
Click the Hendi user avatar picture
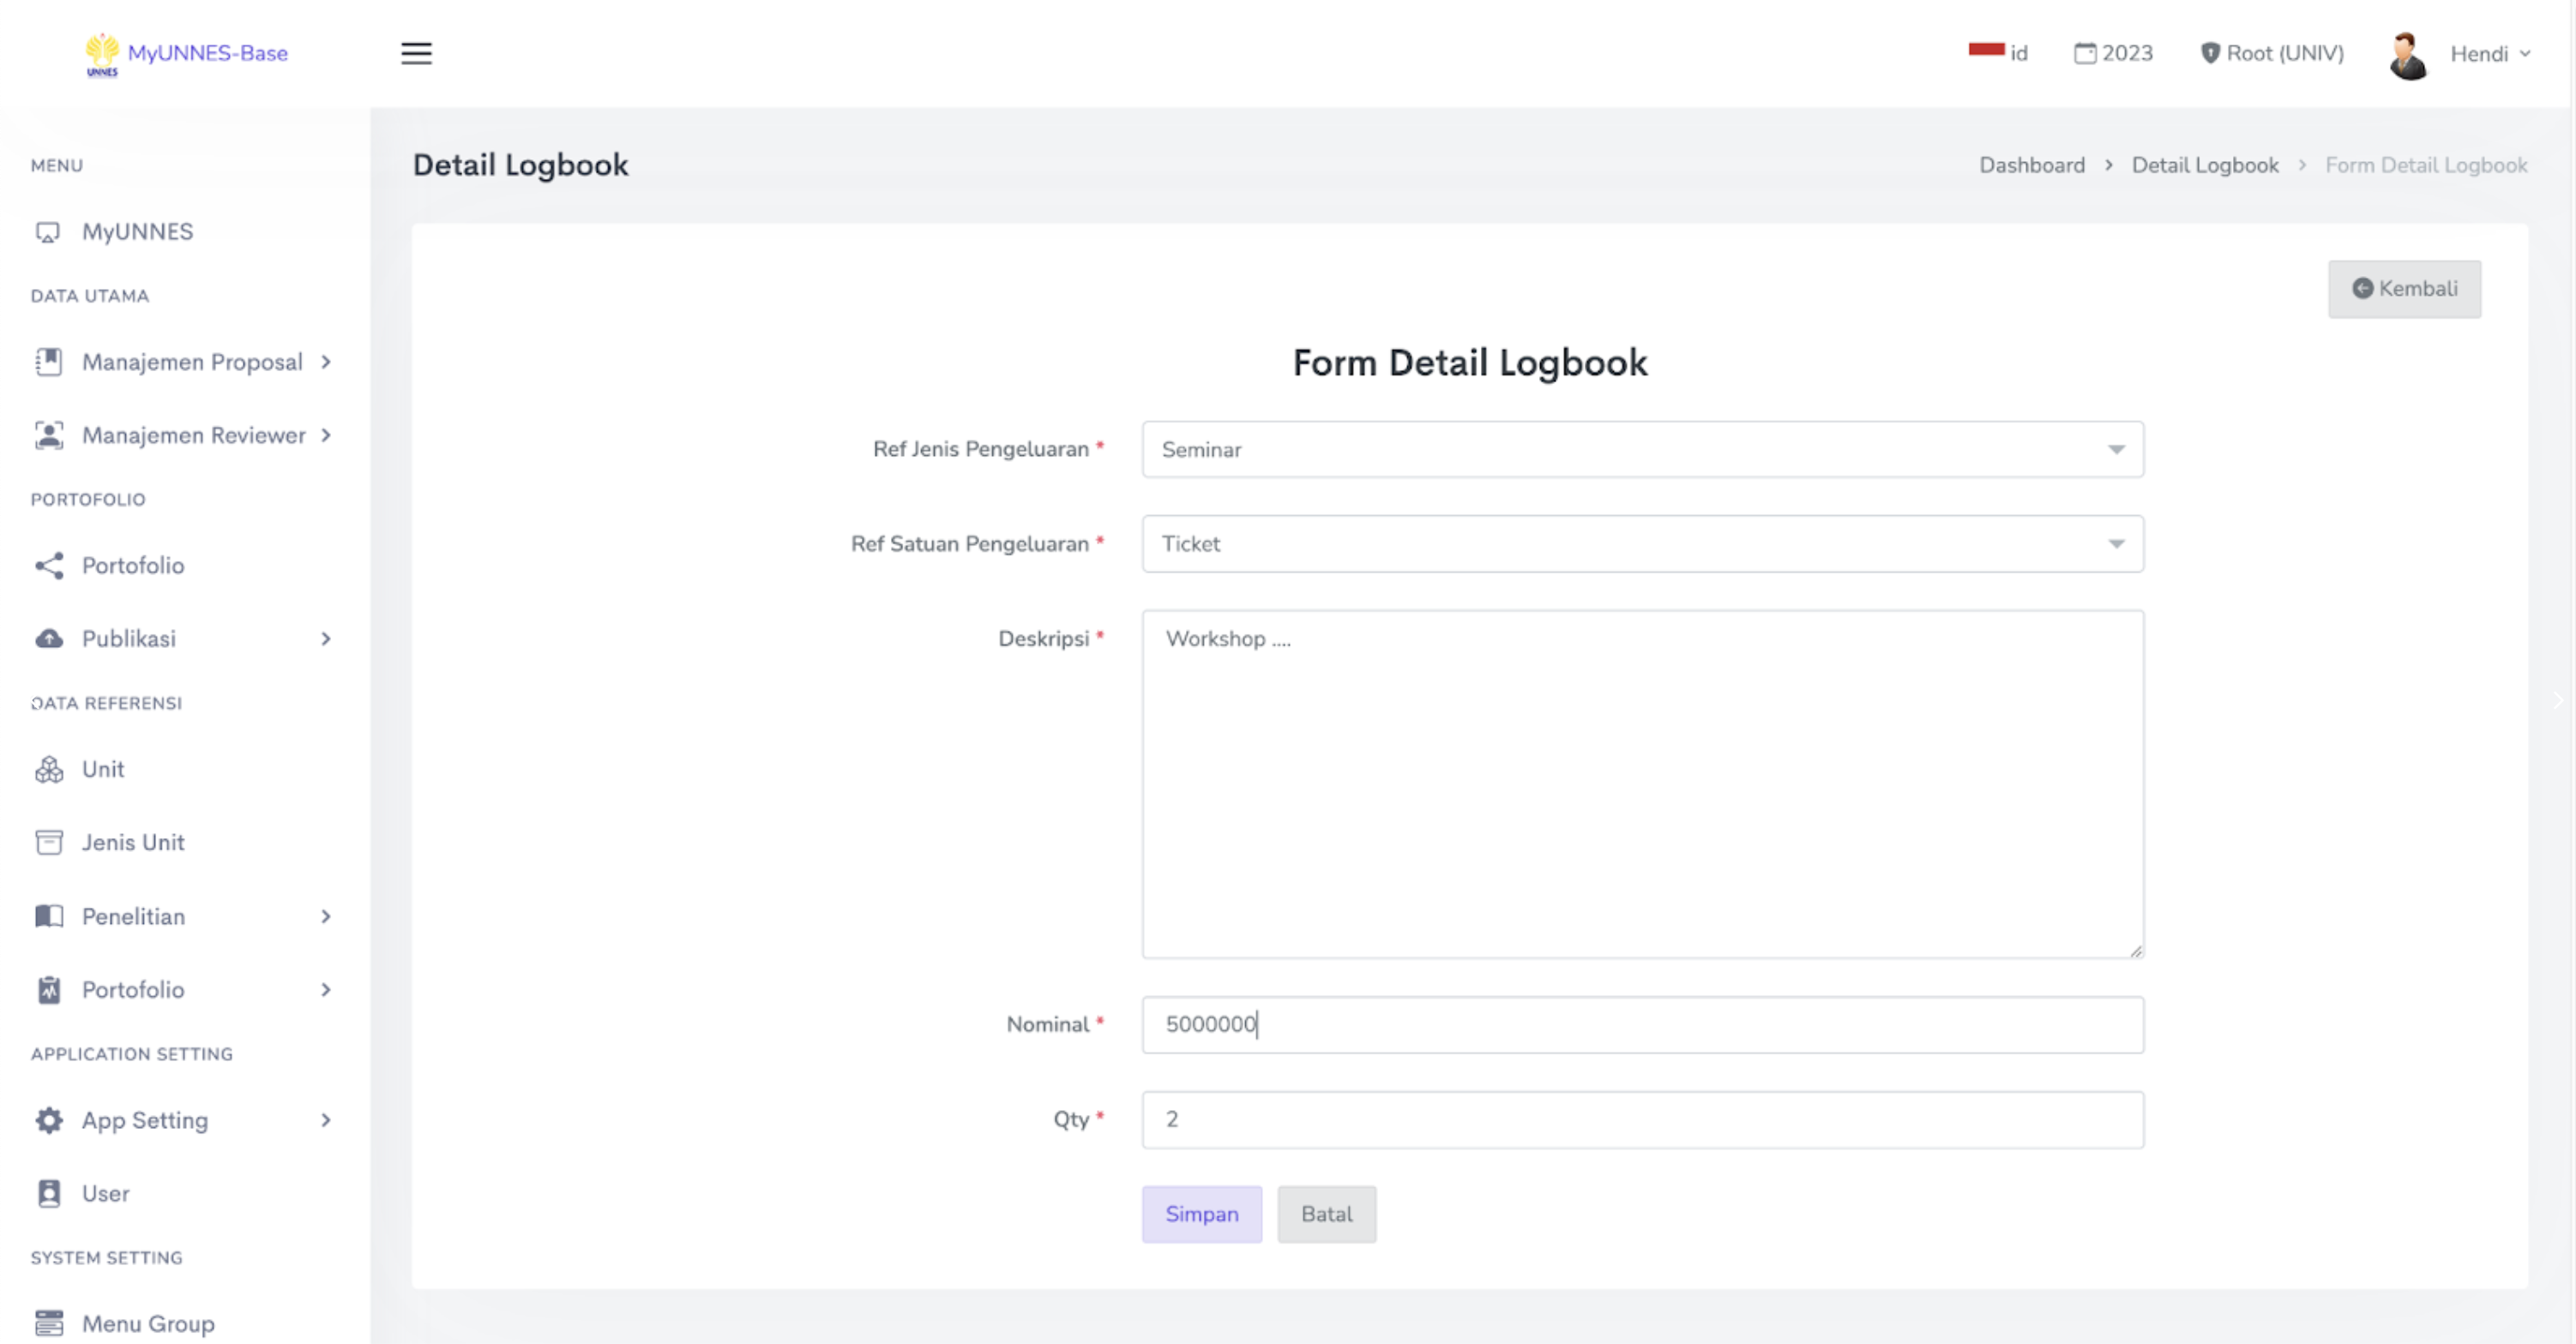[x=2408, y=55]
